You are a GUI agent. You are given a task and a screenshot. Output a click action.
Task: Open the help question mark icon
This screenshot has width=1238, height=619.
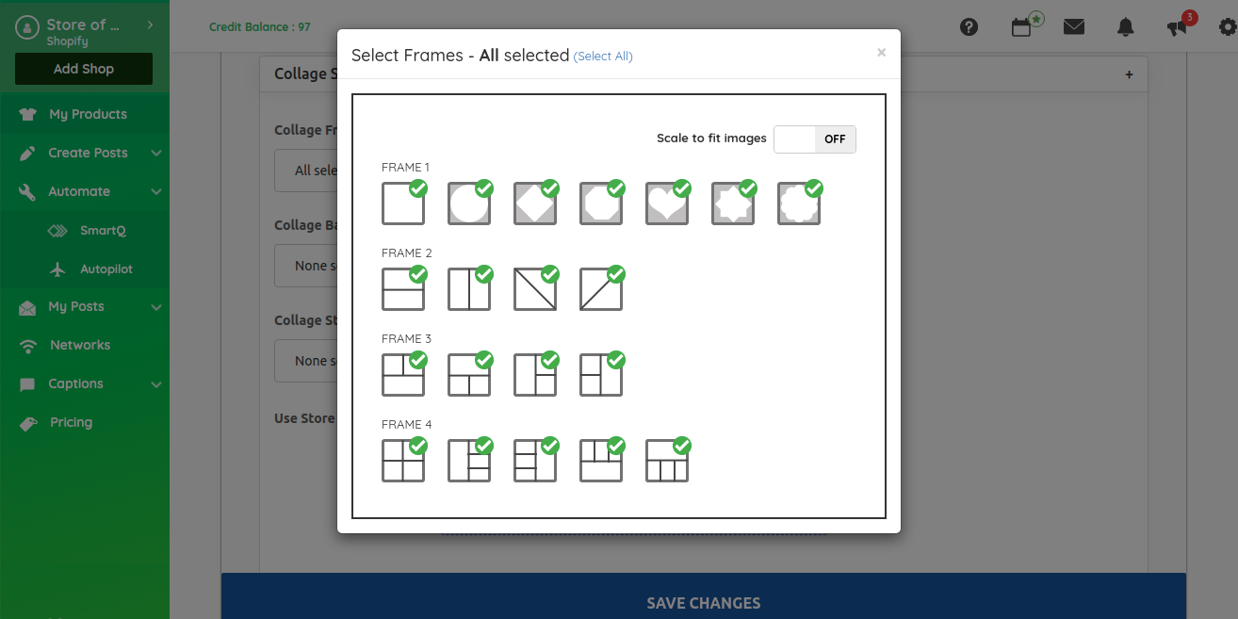[x=969, y=27]
